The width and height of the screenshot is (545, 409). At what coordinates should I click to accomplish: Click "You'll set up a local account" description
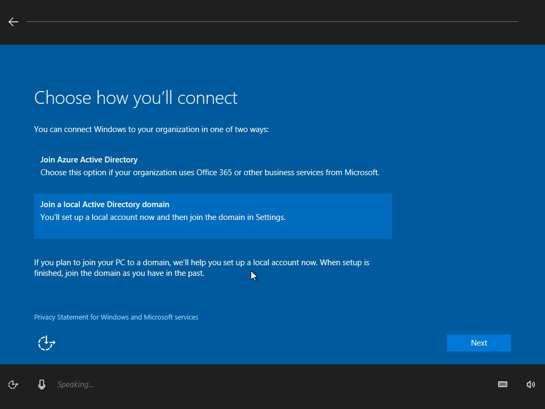163,217
